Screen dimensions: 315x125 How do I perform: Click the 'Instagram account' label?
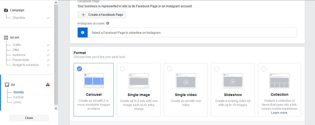[x=91, y=23]
